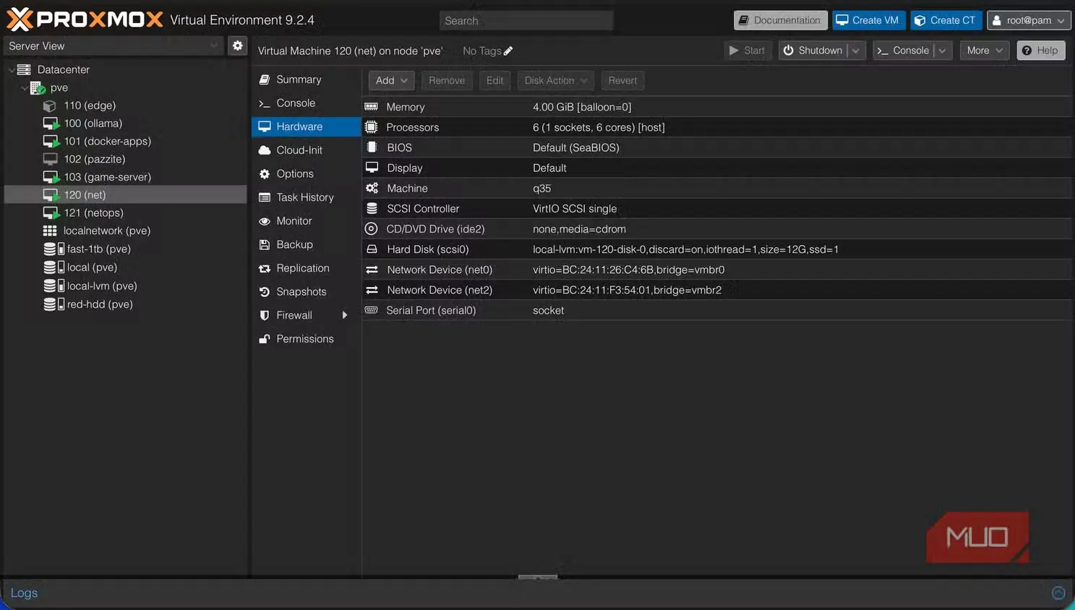Viewport: 1075px width, 610px height.
Task: Click the SCSI Controller database icon
Action: click(x=372, y=208)
